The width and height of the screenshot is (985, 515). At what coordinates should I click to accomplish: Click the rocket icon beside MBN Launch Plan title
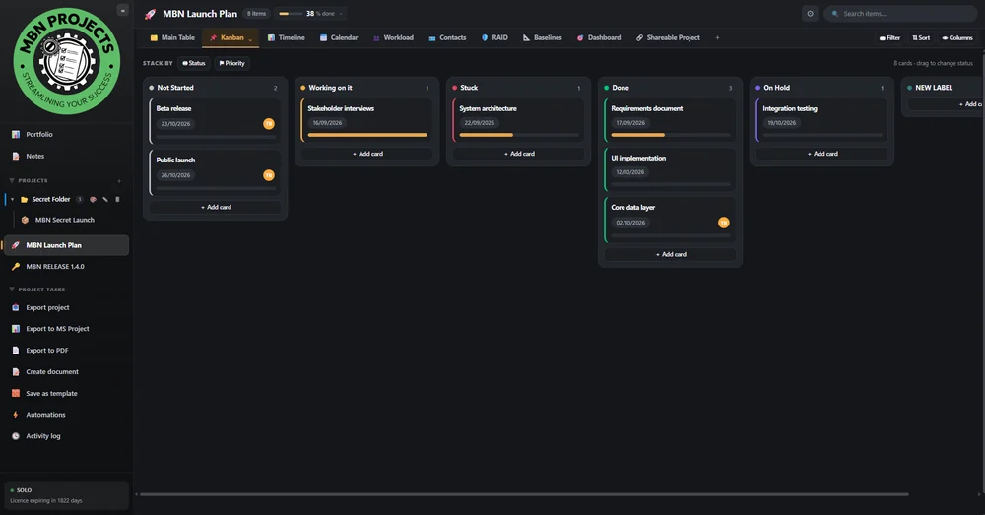[x=150, y=14]
